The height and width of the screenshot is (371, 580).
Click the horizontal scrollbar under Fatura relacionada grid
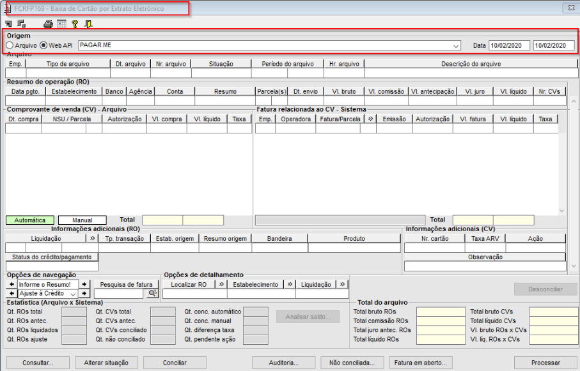click(x=340, y=220)
